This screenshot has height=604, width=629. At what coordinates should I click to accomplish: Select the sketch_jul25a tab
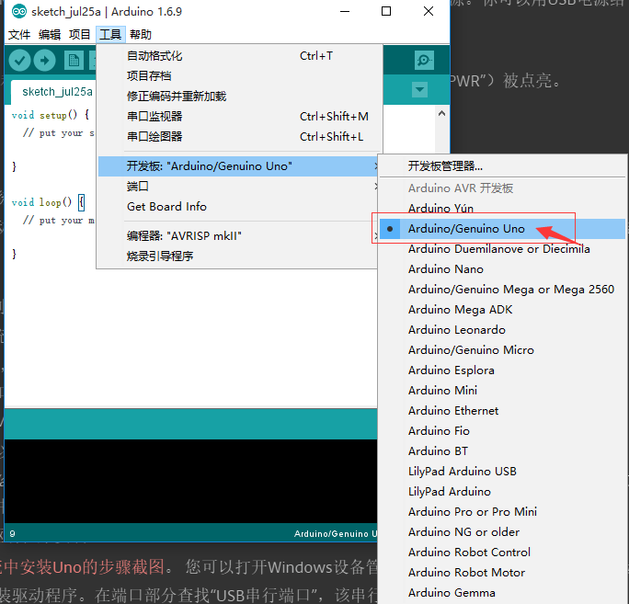(x=57, y=92)
